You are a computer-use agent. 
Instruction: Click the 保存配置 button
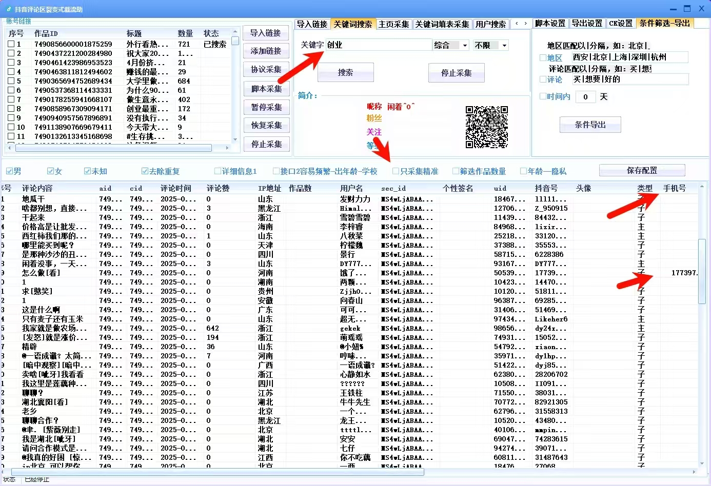[642, 171]
